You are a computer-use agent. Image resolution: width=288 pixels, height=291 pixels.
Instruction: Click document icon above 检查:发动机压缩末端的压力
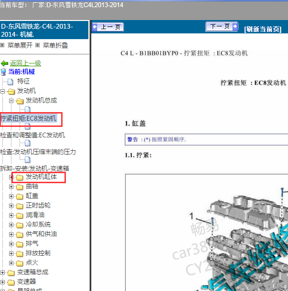coord(28,143)
